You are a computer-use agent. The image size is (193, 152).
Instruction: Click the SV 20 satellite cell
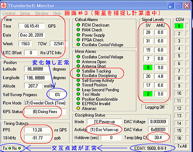[148, 76]
